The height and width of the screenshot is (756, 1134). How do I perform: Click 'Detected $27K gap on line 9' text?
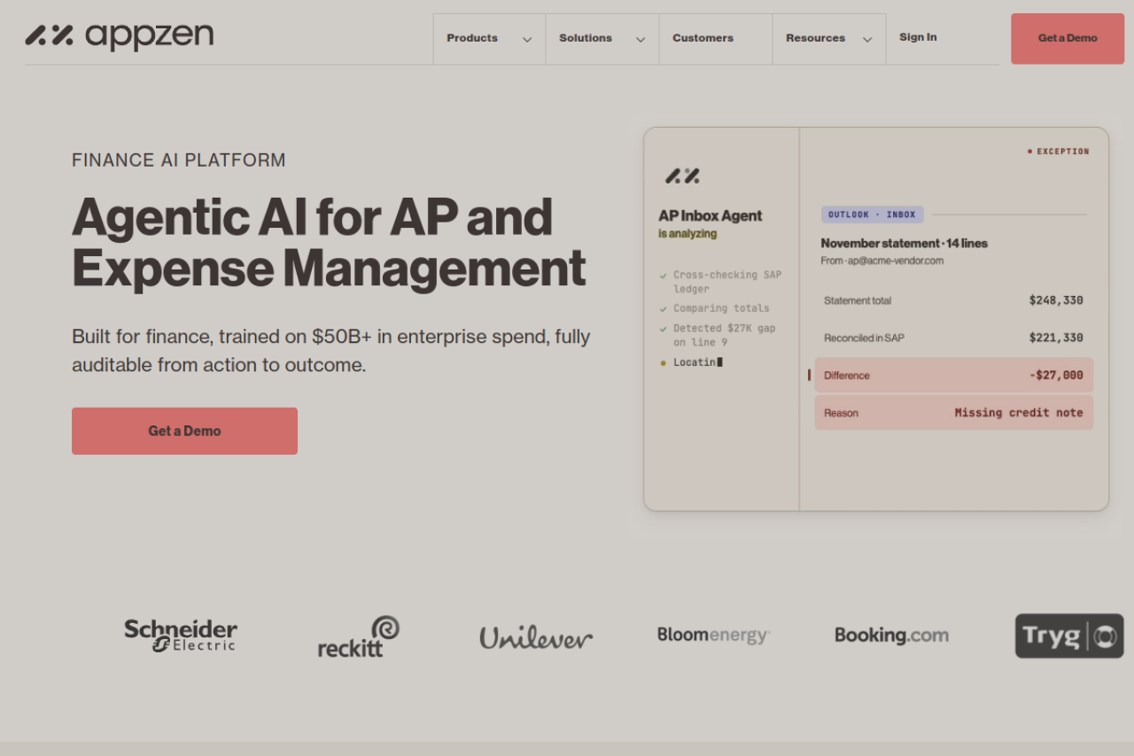pyautogui.click(x=725, y=335)
